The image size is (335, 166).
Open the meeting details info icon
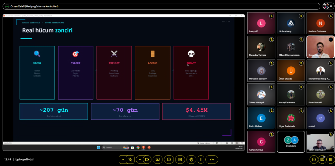coord(314,160)
